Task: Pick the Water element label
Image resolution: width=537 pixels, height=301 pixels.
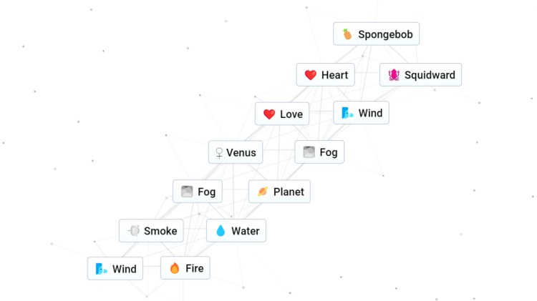Action: pos(245,231)
